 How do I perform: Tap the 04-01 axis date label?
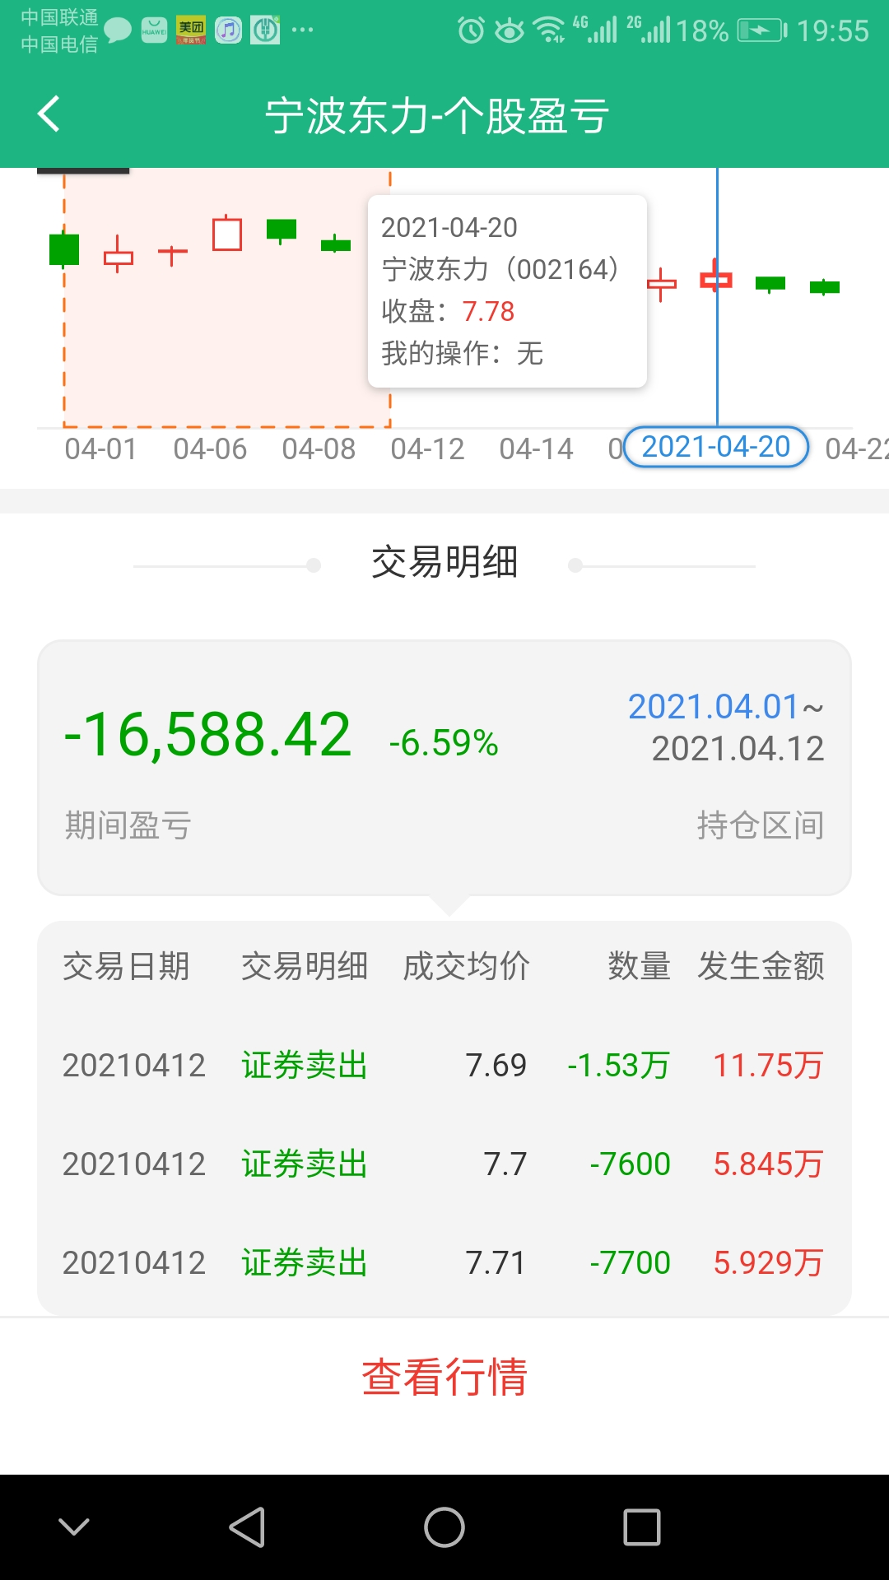coord(100,449)
